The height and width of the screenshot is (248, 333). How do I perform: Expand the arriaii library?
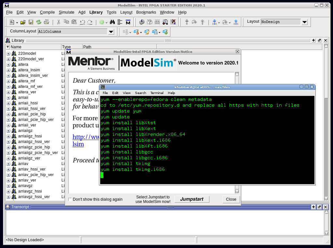click(x=8, y=98)
